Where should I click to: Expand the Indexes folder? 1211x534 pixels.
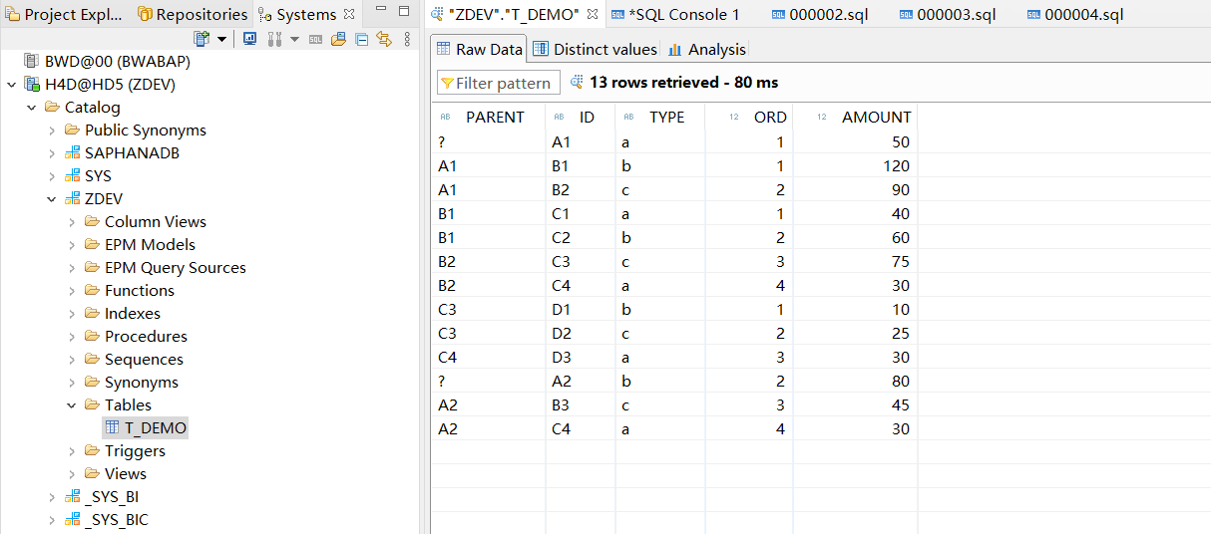(x=72, y=314)
